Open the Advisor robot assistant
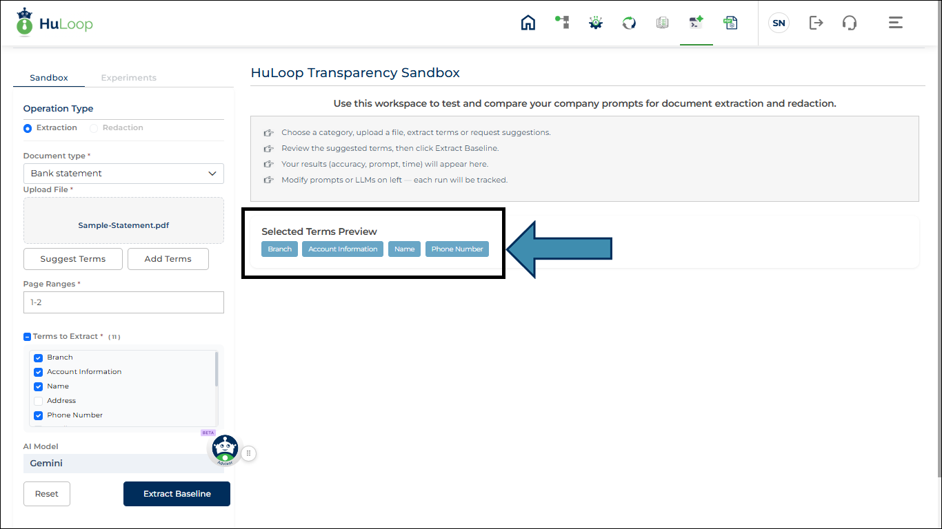The width and height of the screenshot is (942, 529). (x=225, y=450)
